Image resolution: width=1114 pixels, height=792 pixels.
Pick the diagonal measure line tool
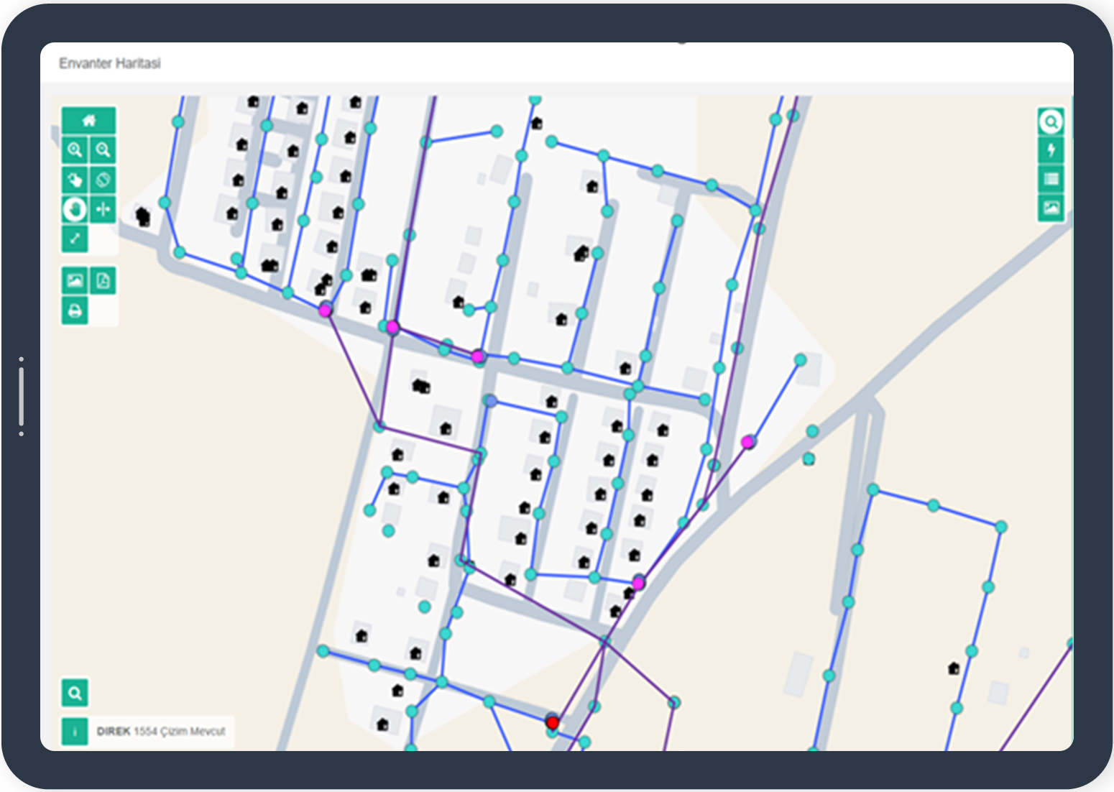click(75, 239)
